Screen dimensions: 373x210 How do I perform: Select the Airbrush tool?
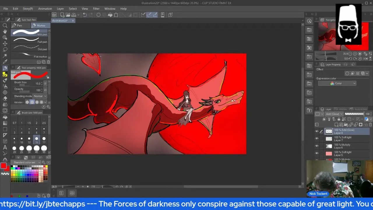(5, 86)
